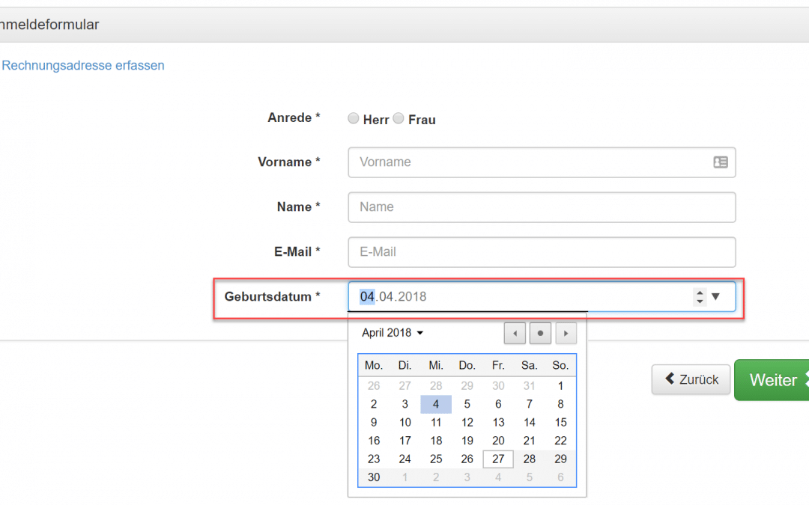Decrement date with spinner down arrow

click(700, 301)
